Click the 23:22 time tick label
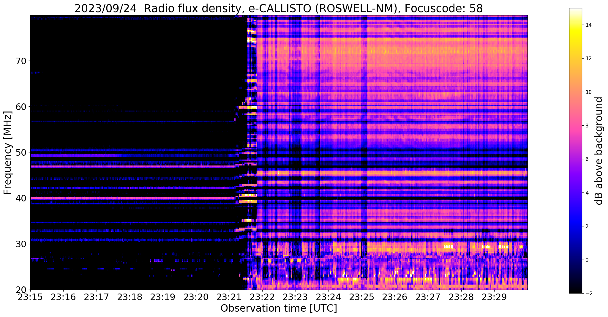 (262, 297)
